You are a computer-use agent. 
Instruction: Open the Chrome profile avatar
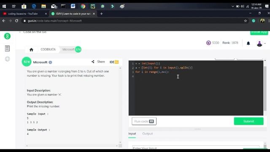262,21
